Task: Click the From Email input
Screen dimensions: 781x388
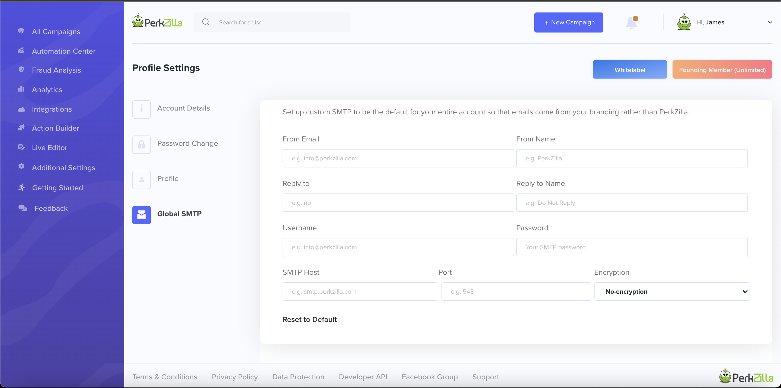Action: coord(398,158)
